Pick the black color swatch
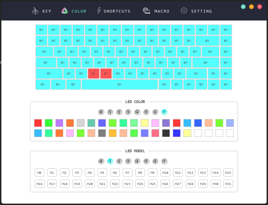Screen dimensions: 268x205 166,133
